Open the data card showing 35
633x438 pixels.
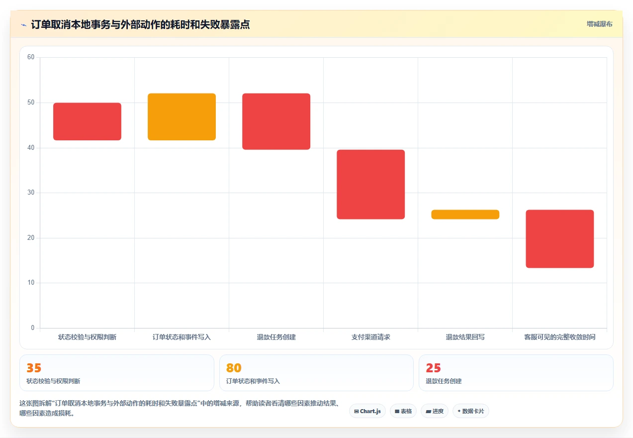pos(117,373)
